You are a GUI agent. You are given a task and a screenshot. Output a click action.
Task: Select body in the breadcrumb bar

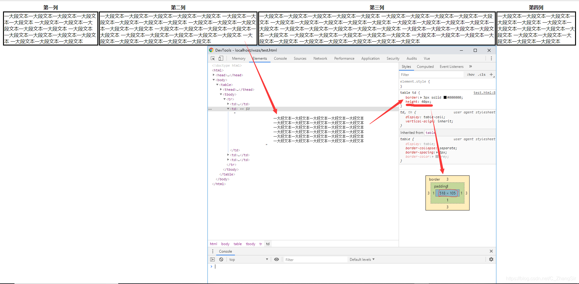[225, 244]
